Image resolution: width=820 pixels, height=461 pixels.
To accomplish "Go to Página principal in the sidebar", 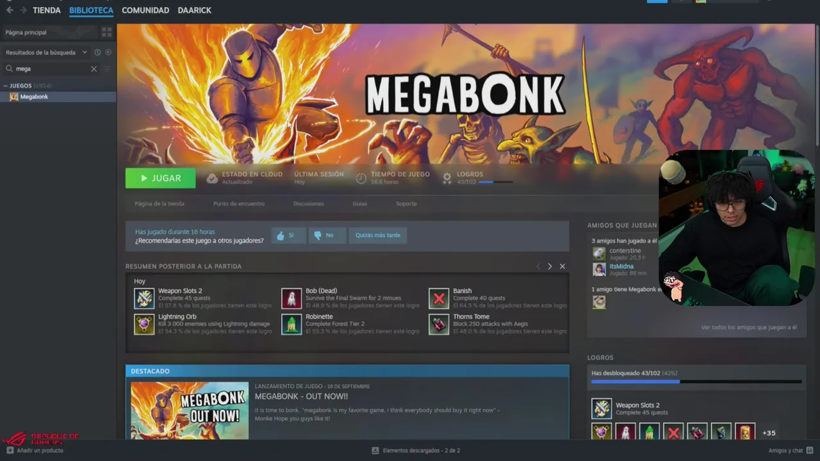I will coord(26,32).
